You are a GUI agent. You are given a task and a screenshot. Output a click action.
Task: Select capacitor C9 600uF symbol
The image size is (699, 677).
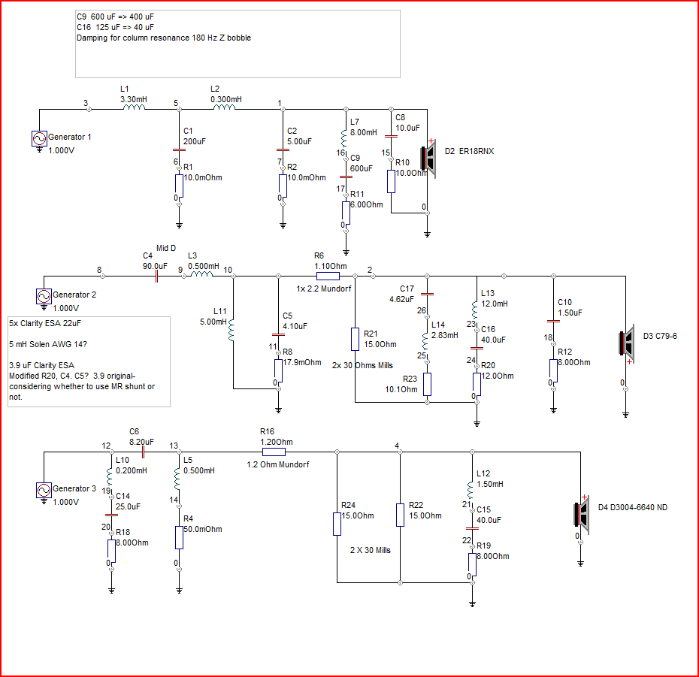point(346,177)
